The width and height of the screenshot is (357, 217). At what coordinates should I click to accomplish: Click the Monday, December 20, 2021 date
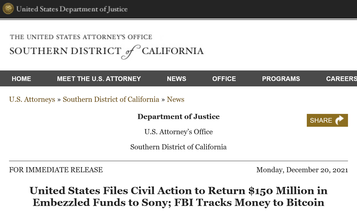tap(302, 170)
